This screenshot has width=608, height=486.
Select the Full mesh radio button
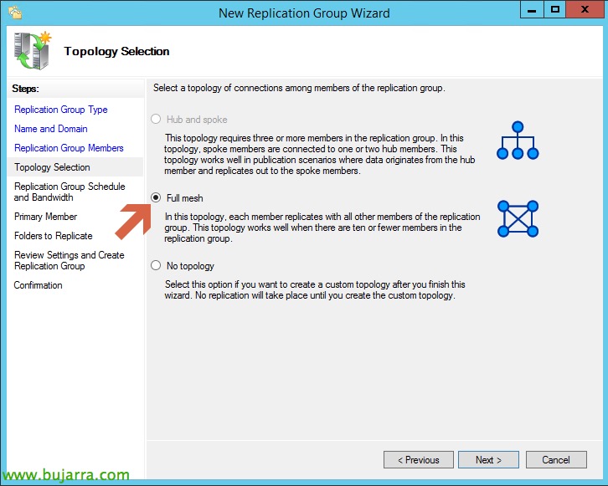(x=156, y=197)
